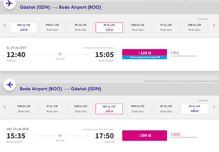Screen dimensions: 219x152
Task: Select ŚR 26 CZE return date 249 zł
Action: pyautogui.click(x=195, y=109)
